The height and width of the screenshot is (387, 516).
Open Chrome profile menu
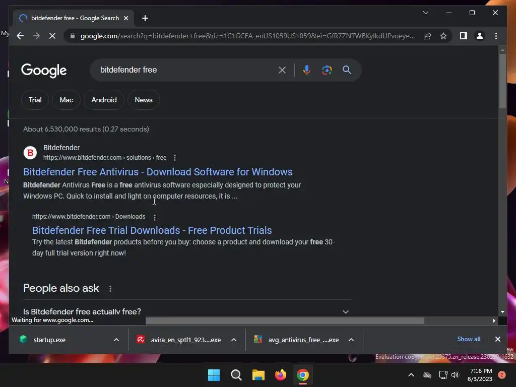point(480,36)
